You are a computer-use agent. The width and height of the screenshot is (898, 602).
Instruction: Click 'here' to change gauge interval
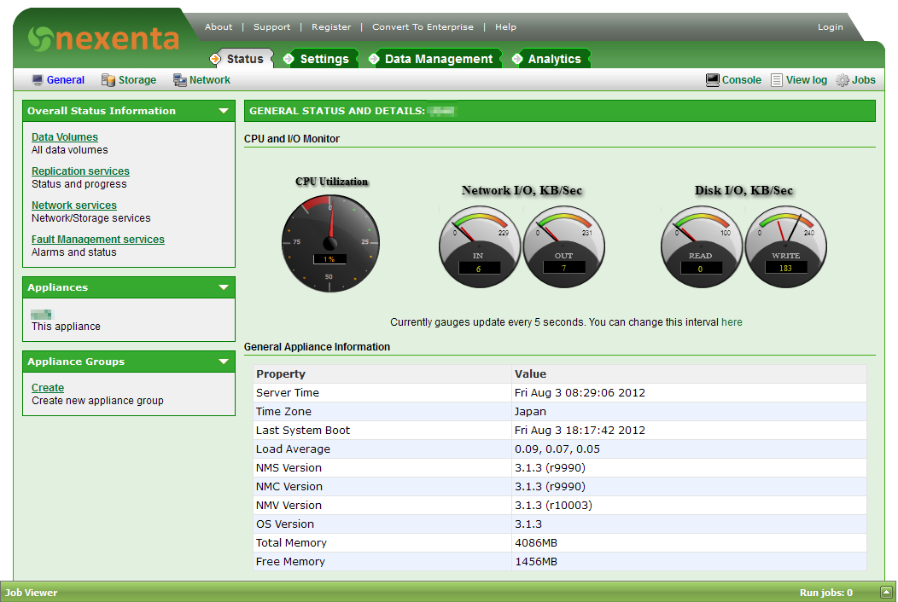(x=732, y=322)
